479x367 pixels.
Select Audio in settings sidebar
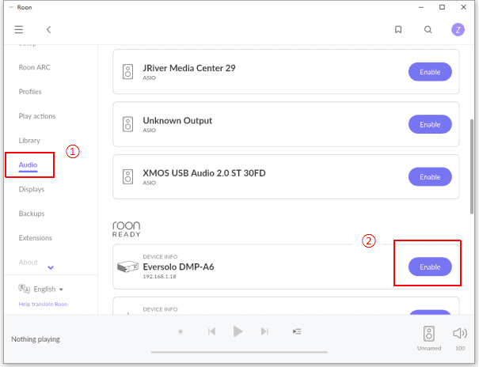pos(28,165)
